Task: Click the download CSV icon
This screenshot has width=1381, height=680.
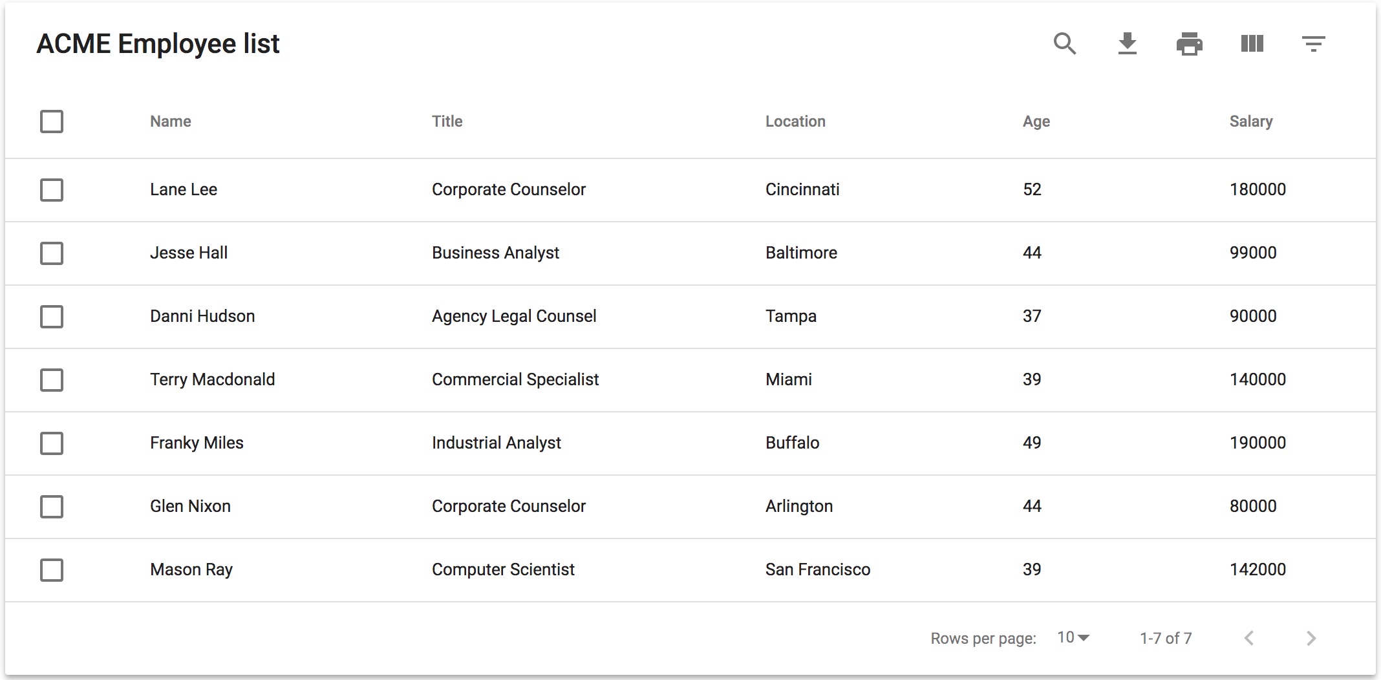Action: 1127,44
